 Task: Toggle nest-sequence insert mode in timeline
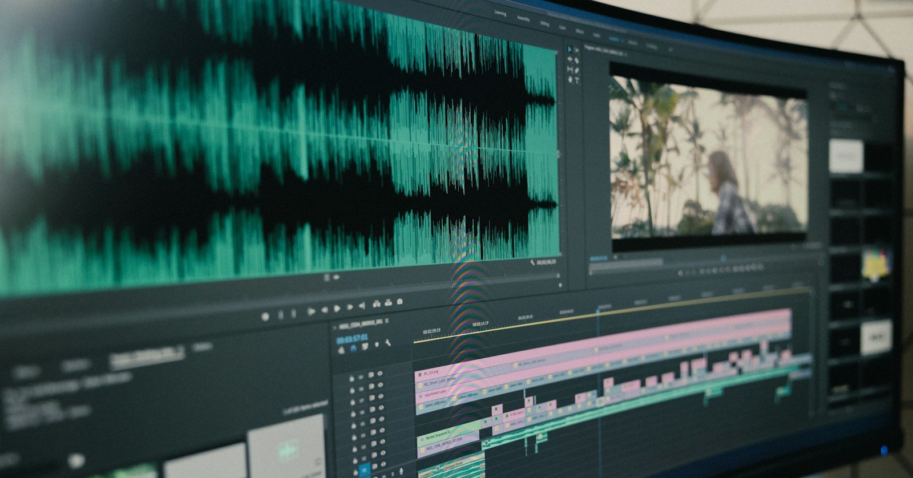tap(341, 350)
